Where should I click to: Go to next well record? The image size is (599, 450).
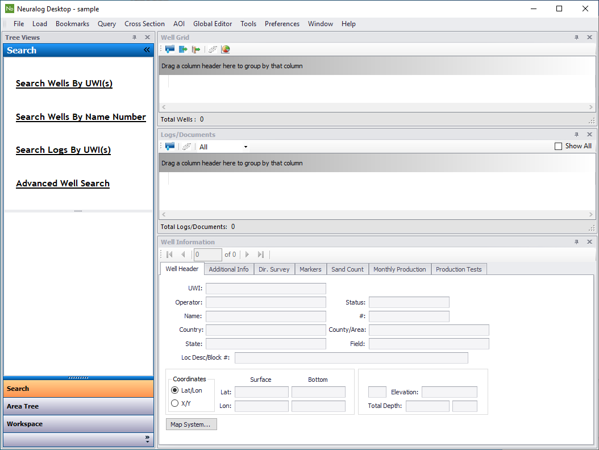(247, 255)
